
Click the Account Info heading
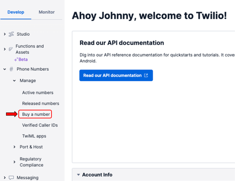point(97,174)
